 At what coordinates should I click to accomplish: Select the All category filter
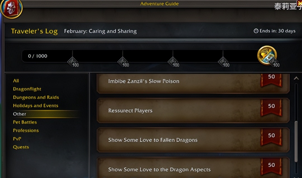pos(16,81)
